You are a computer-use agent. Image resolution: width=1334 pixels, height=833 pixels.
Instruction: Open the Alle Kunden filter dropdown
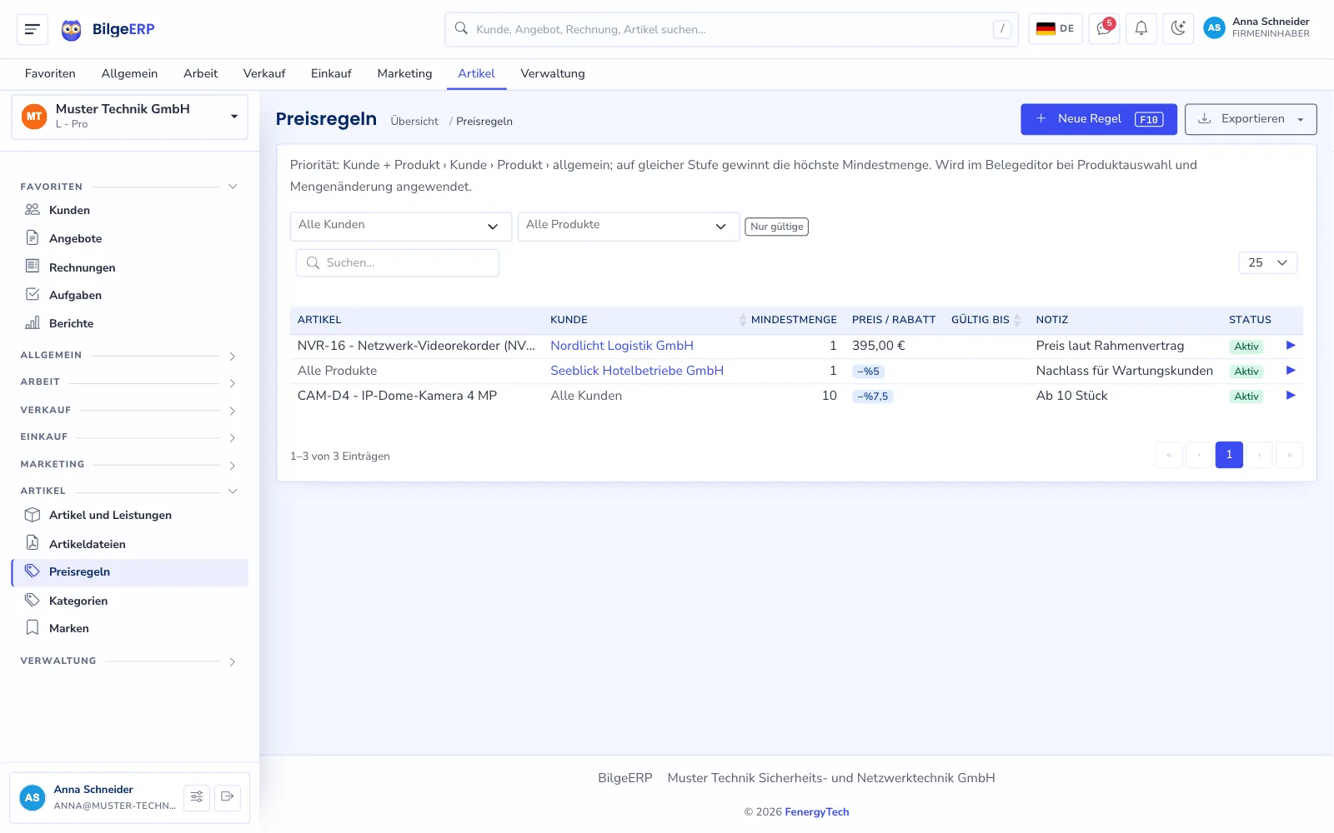[400, 226]
